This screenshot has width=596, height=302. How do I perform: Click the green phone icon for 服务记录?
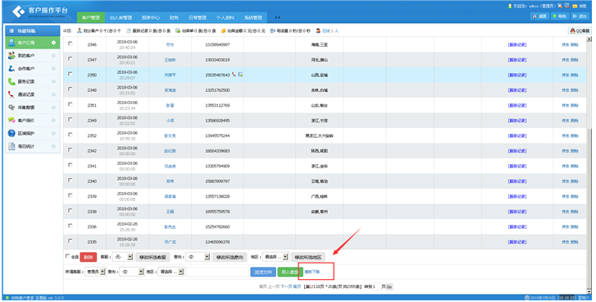tap(11, 82)
